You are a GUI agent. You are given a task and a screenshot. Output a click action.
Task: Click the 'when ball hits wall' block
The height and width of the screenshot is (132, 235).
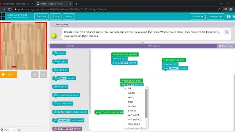[x=174, y=60]
